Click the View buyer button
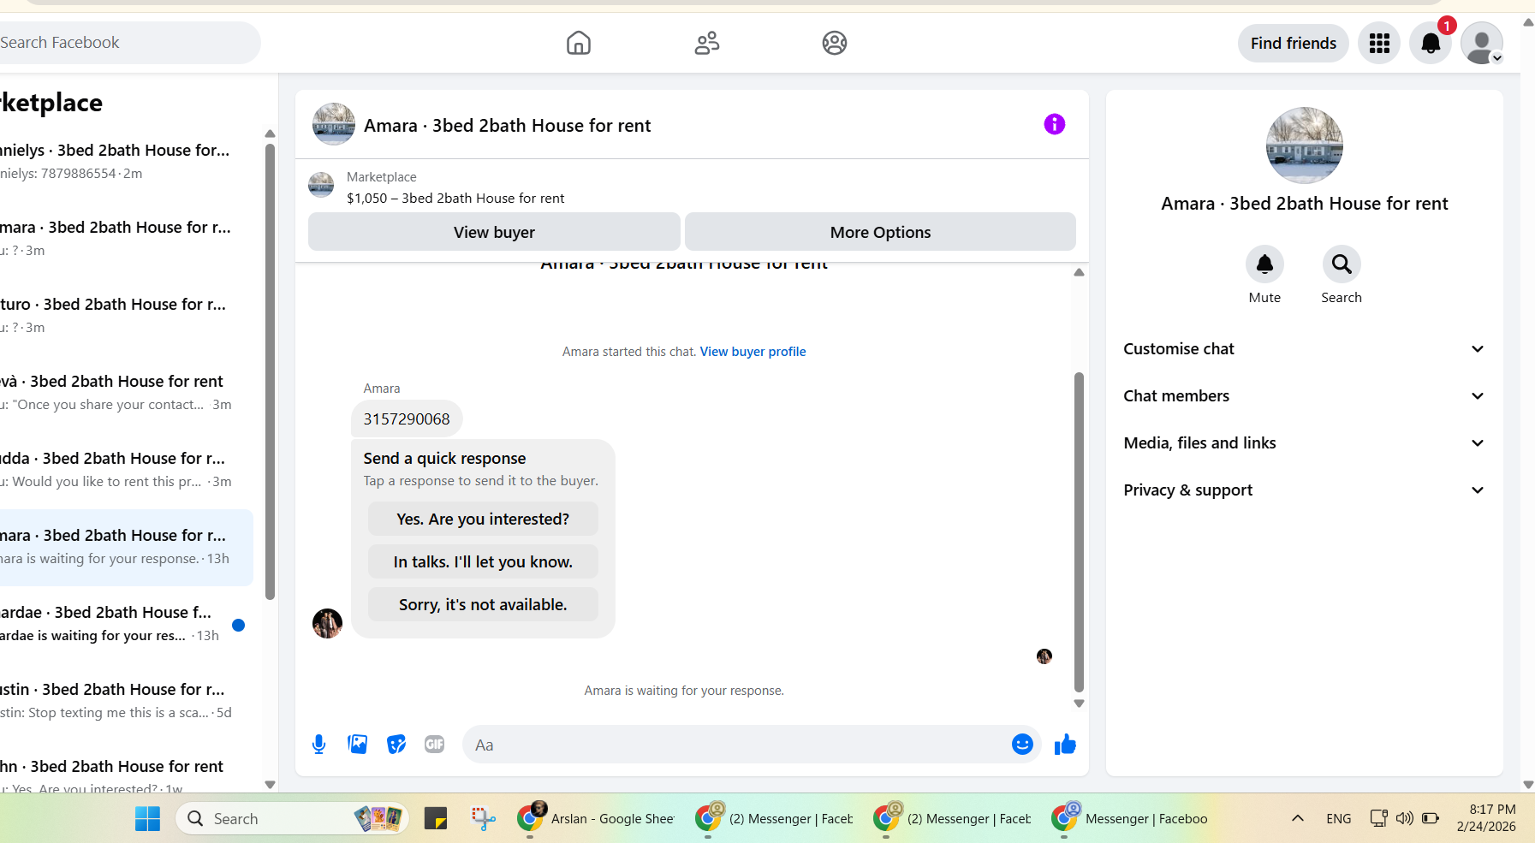The height and width of the screenshot is (843, 1535). coord(494,232)
